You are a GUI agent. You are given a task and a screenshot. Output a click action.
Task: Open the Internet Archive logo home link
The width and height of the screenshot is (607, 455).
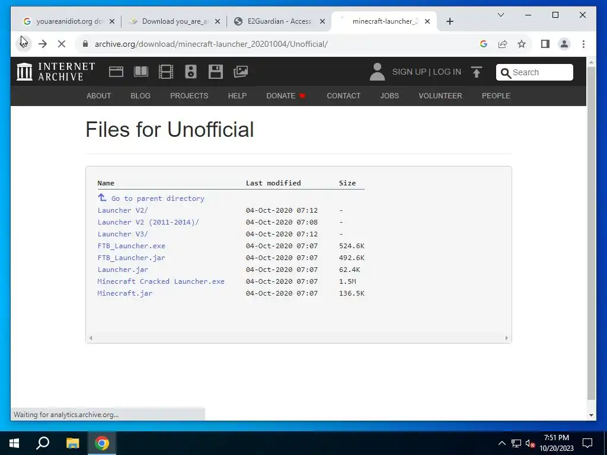pyautogui.click(x=56, y=72)
